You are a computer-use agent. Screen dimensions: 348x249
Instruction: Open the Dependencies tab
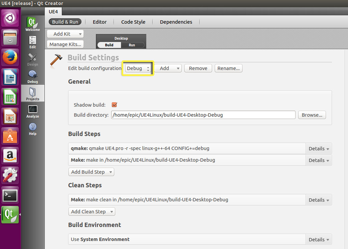coord(176,22)
